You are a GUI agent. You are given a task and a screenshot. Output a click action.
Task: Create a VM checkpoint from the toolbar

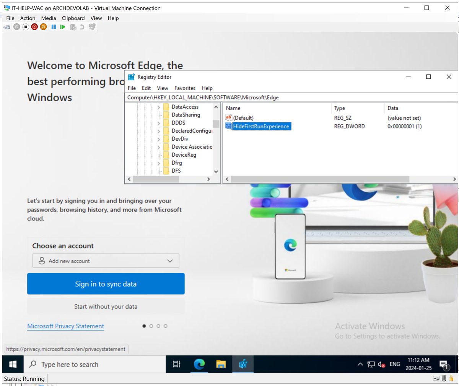pos(73,27)
